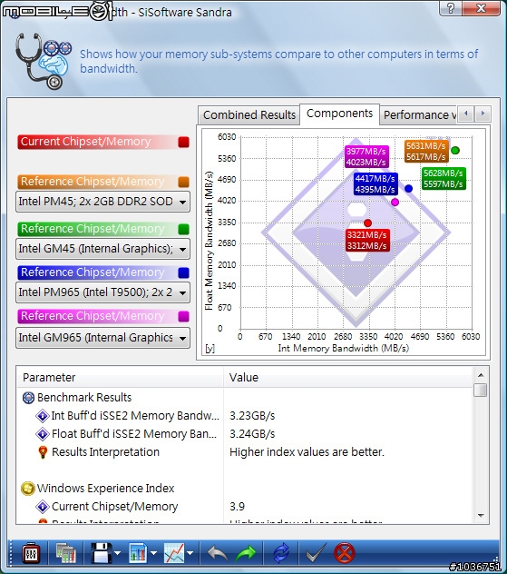Click the results list scrollbar thumb
The image size is (507, 574).
coord(481,391)
